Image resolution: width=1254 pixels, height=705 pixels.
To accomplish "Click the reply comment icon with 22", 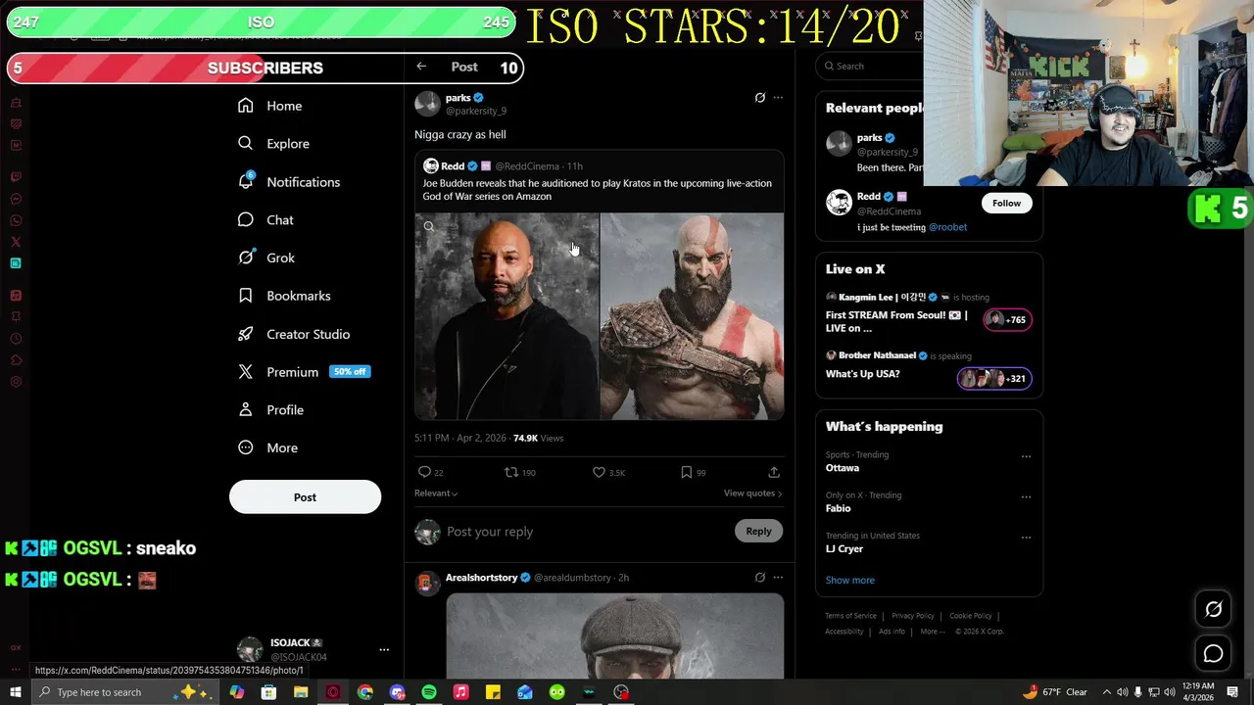I will 431,472.
